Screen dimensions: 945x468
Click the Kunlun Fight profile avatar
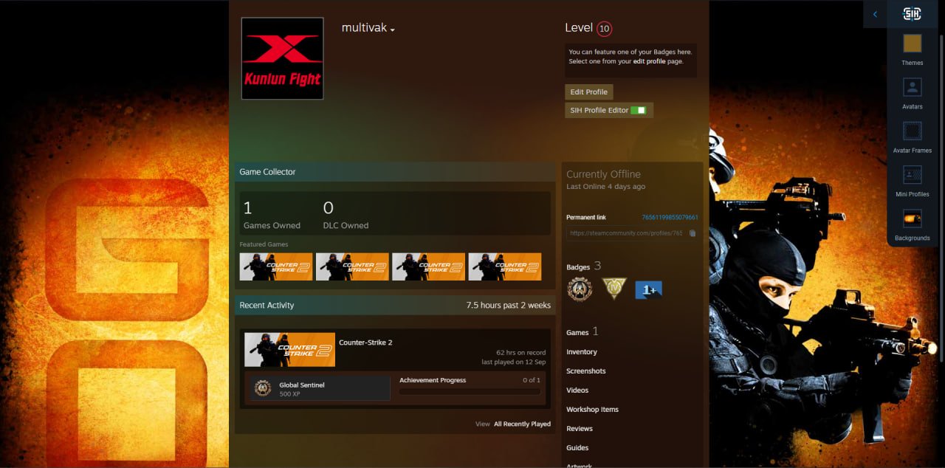point(282,58)
